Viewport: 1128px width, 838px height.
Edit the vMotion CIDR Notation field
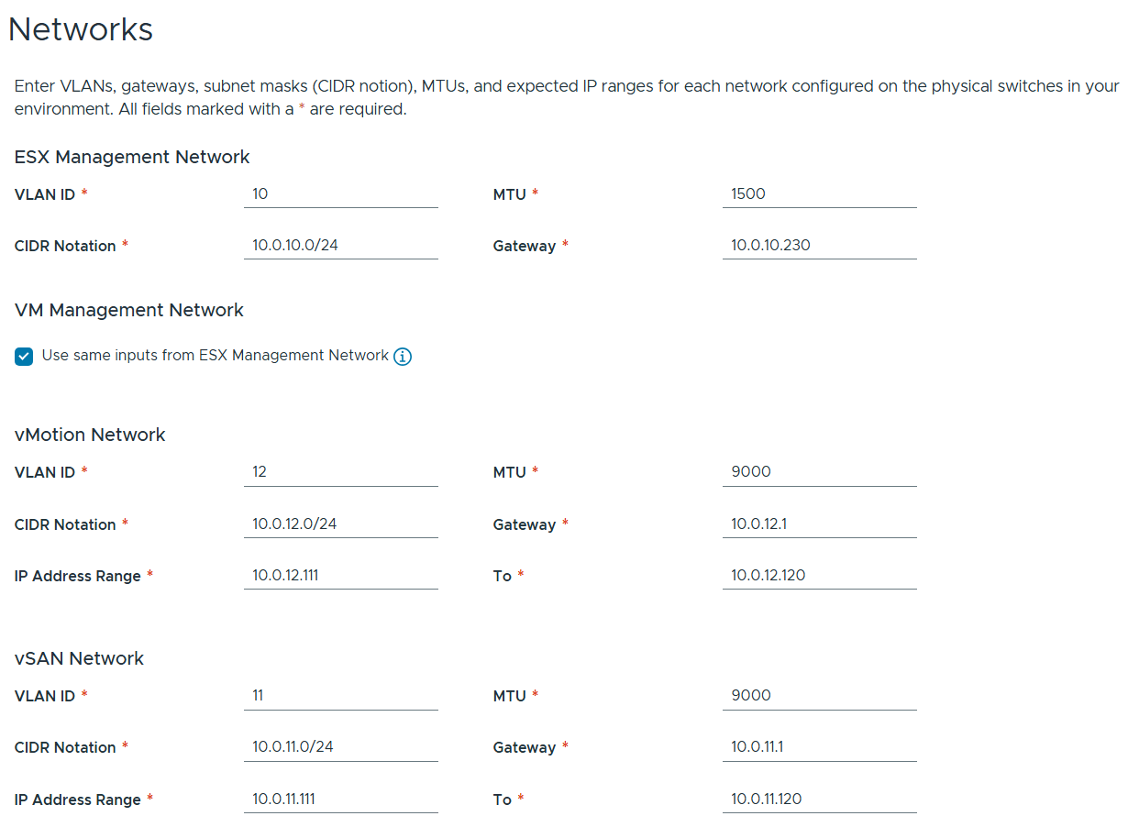pos(340,524)
